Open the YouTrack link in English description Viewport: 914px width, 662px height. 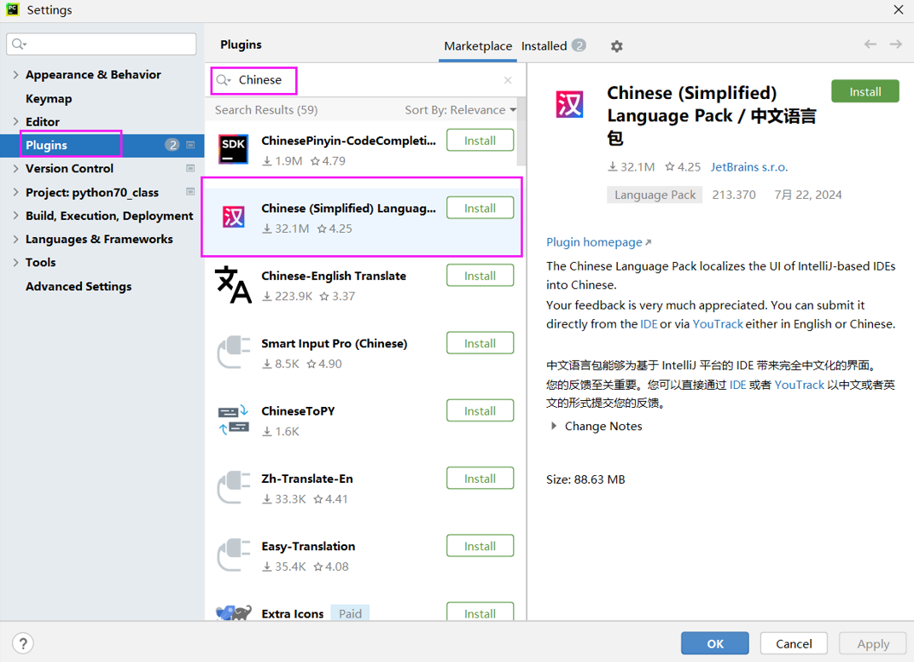point(718,324)
